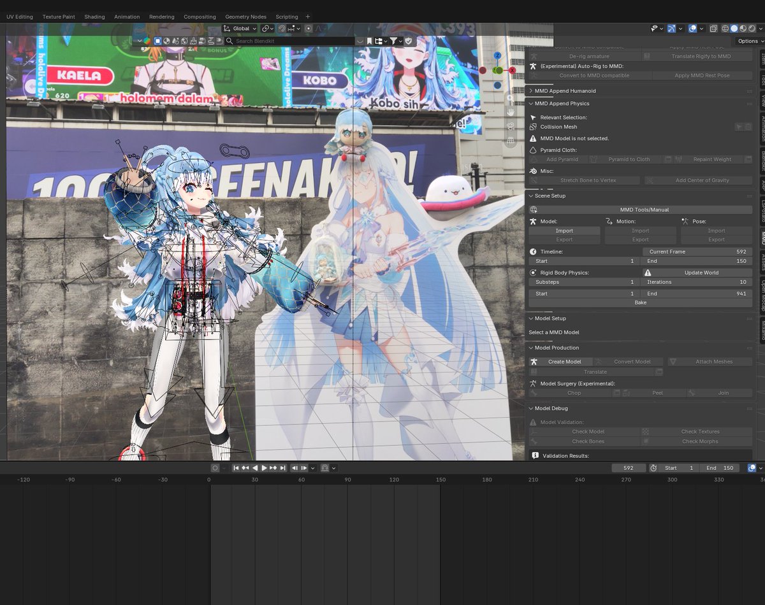The height and width of the screenshot is (605, 765).
Task: Open viewport shading options dropdown
Action: 761,29
